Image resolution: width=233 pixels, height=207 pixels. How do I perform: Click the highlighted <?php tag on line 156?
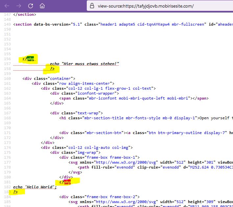(28, 59)
